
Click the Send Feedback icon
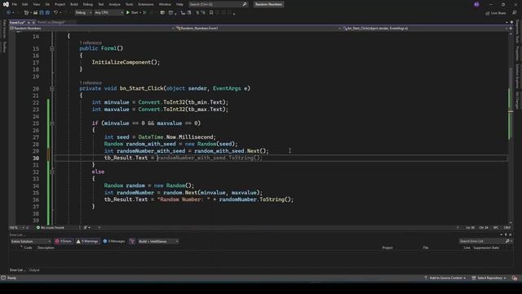click(515, 13)
